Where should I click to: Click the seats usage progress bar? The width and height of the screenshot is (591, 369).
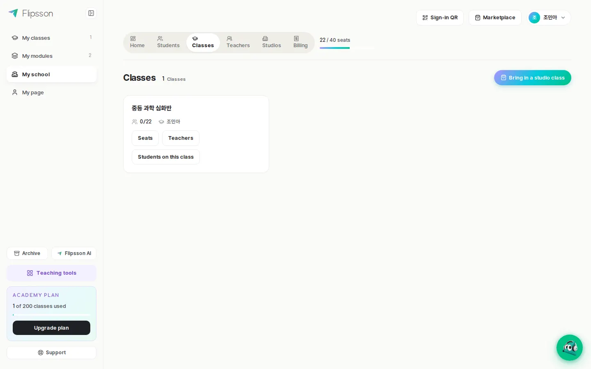coord(347,48)
